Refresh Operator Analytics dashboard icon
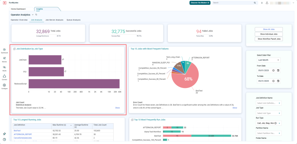Screen dimensions: 297x144 pos(36,14)
